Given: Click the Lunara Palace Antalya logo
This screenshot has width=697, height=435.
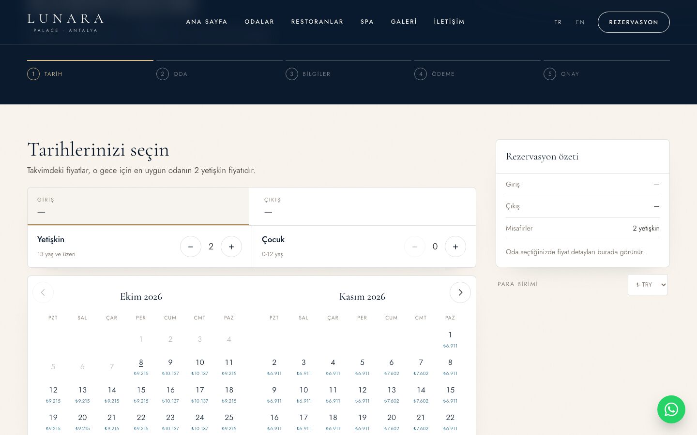Looking at the screenshot, I should click(x=65, y=22).
